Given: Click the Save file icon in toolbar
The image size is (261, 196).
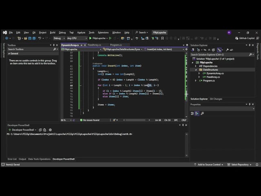Looking at the screenshot, I should point(30,38).
